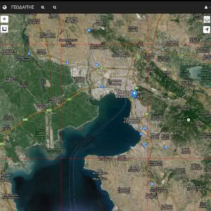The image size is (211, 211).
Task: Open the user account menu
Action: 206,7
